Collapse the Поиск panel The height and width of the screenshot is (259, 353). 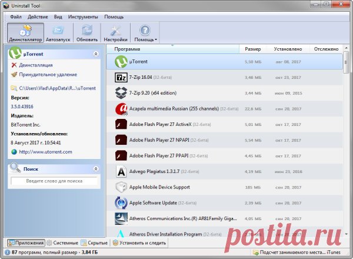pyautogui.click(x=96, y=169)
